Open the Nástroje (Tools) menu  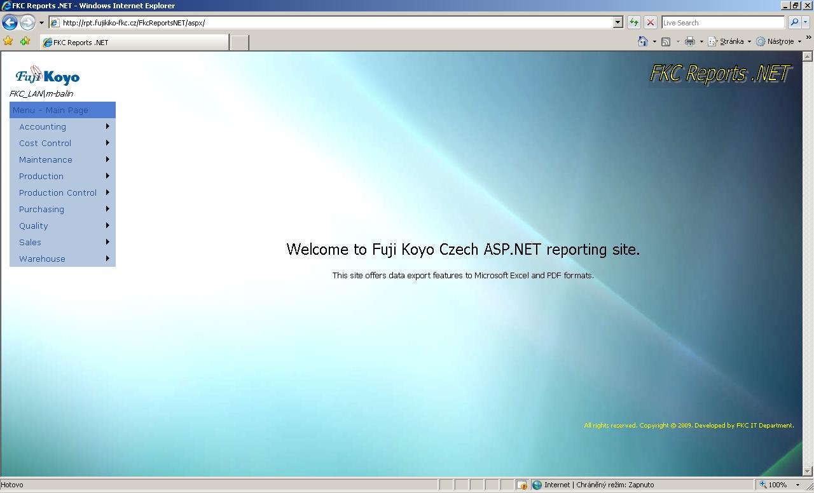click(x=778, y=41)
